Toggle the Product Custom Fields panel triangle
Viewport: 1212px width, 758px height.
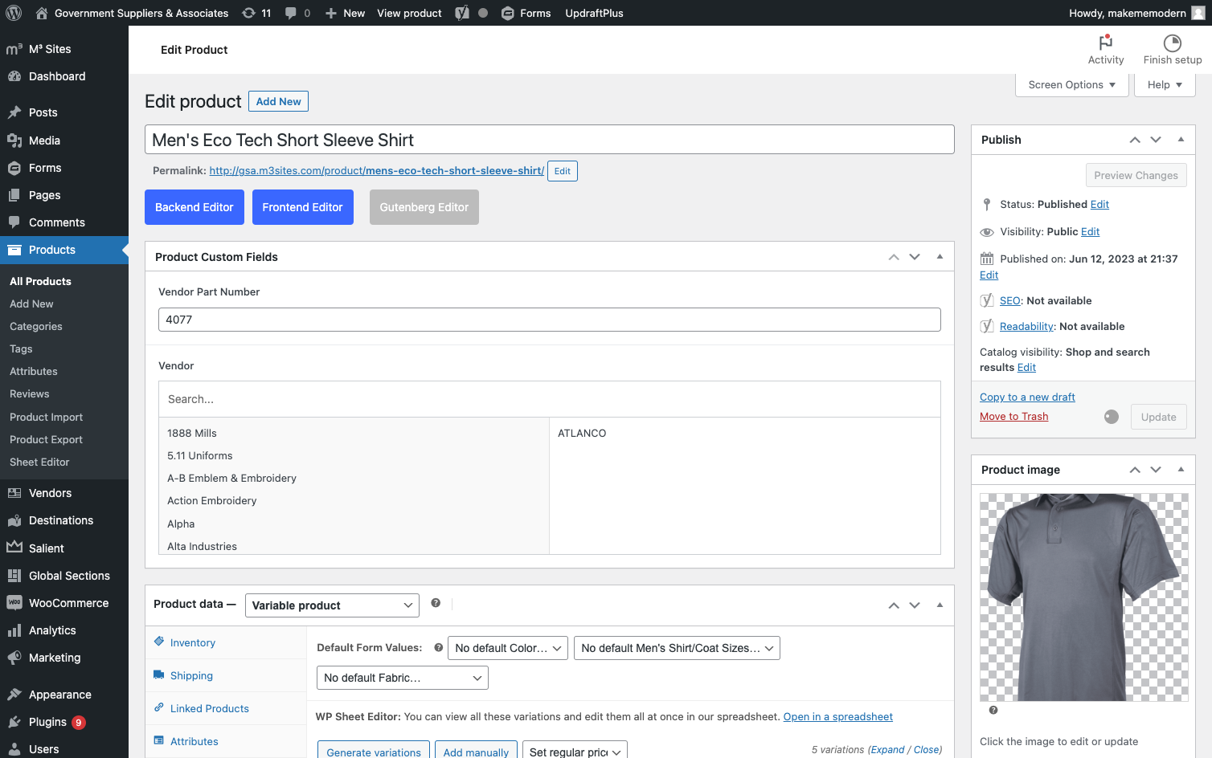pyautogui.click(x=940, y=257)
